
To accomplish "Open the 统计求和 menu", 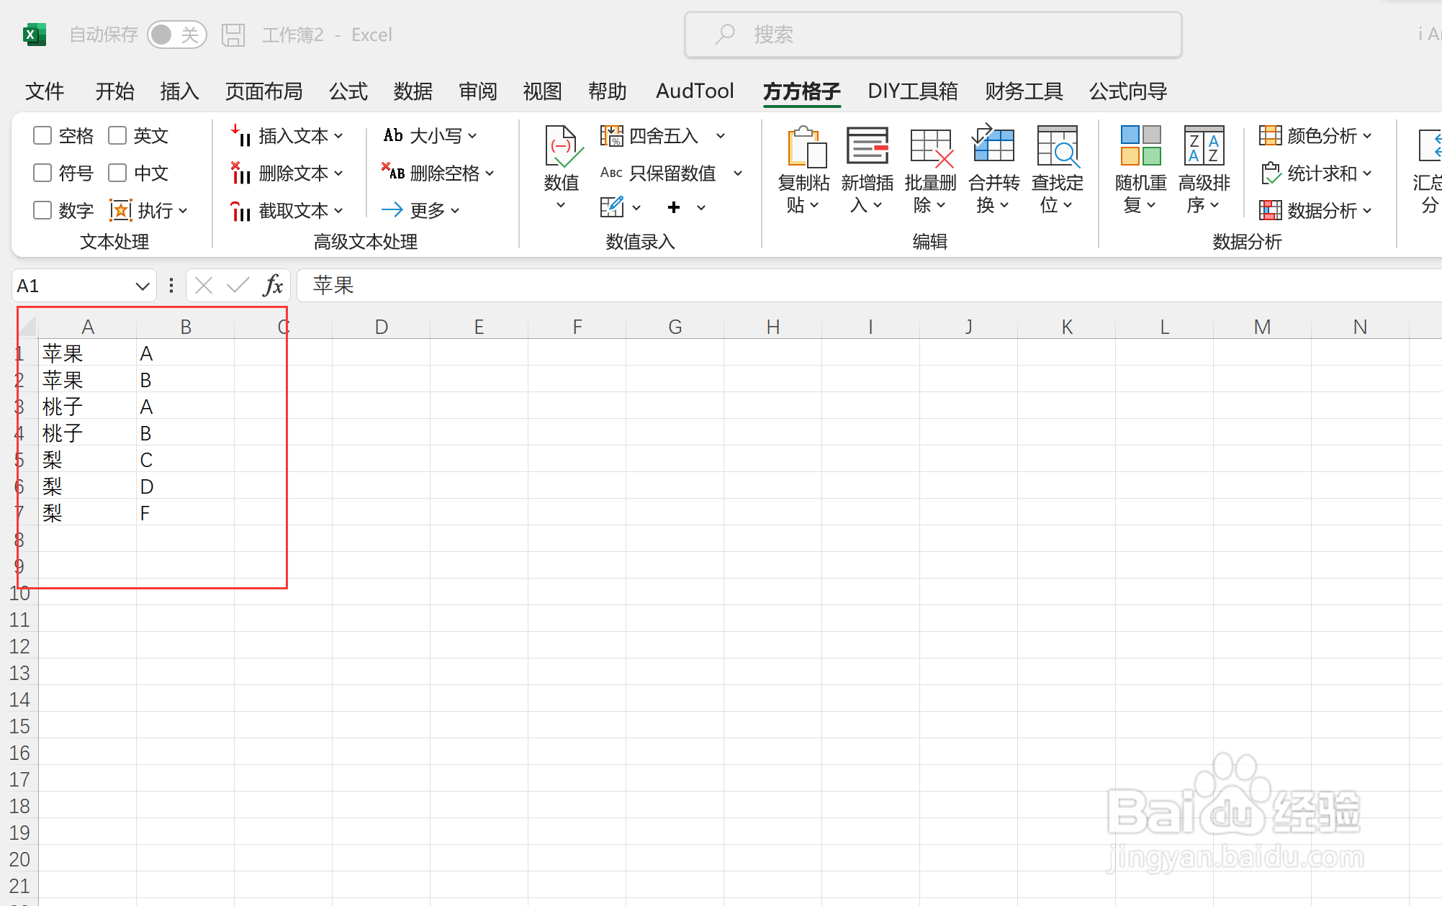I will 1315,173.
